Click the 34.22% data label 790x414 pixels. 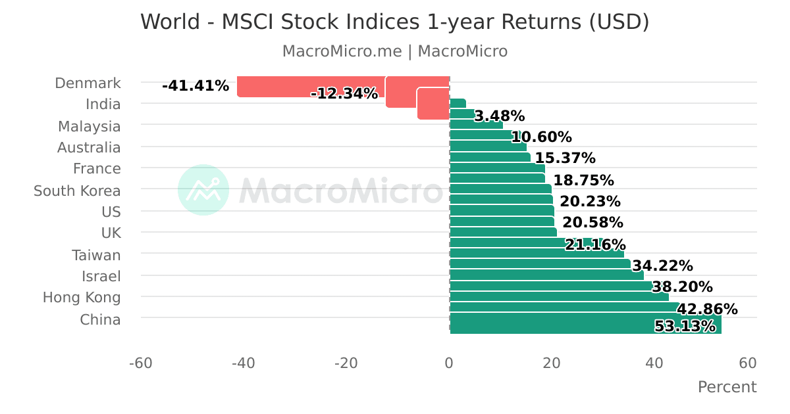point(662,266)
